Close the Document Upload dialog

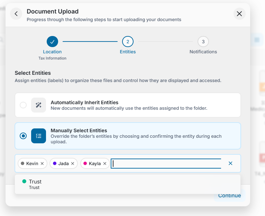point(239,14)
